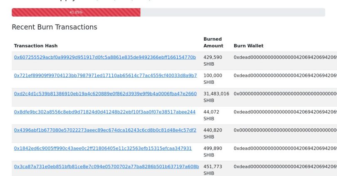Open transaction hash starting with 0x8dfe9bc302a
337x176 pixels.
tap(104, 112)
